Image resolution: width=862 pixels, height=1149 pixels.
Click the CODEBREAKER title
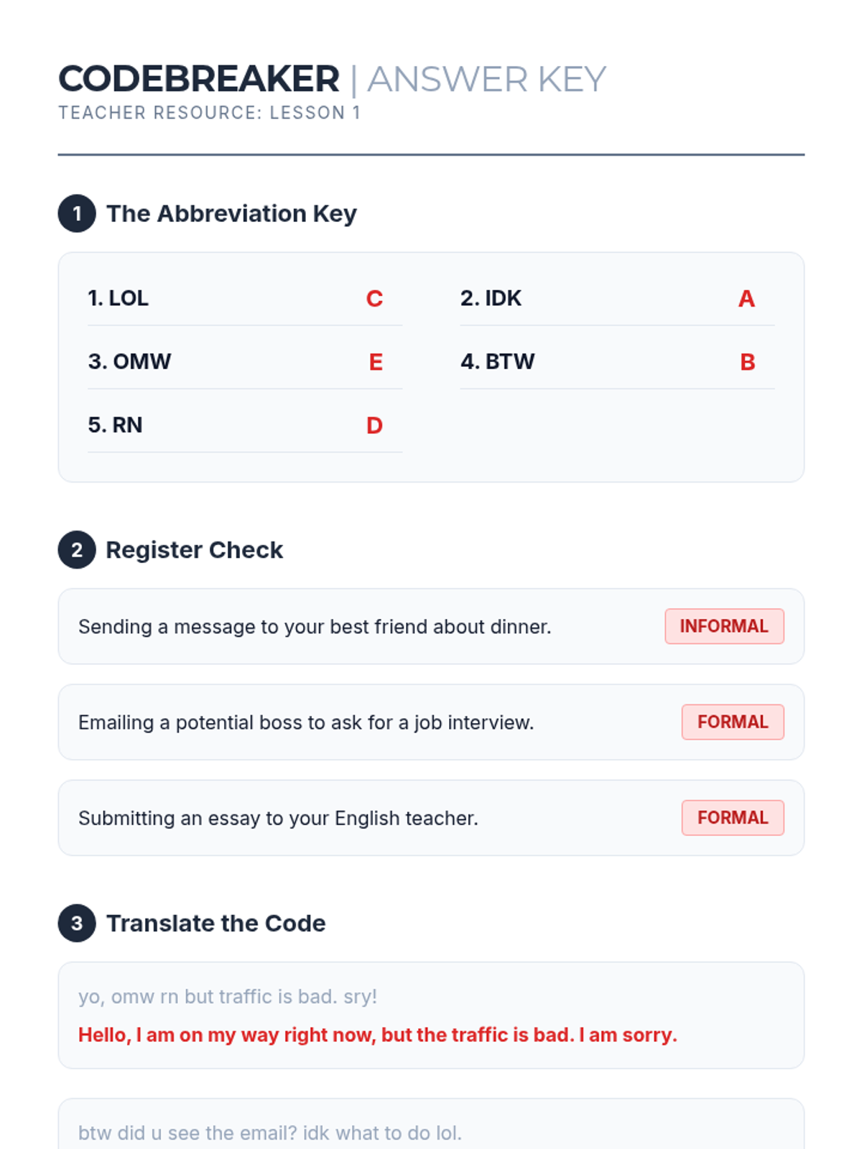point(199,79)
